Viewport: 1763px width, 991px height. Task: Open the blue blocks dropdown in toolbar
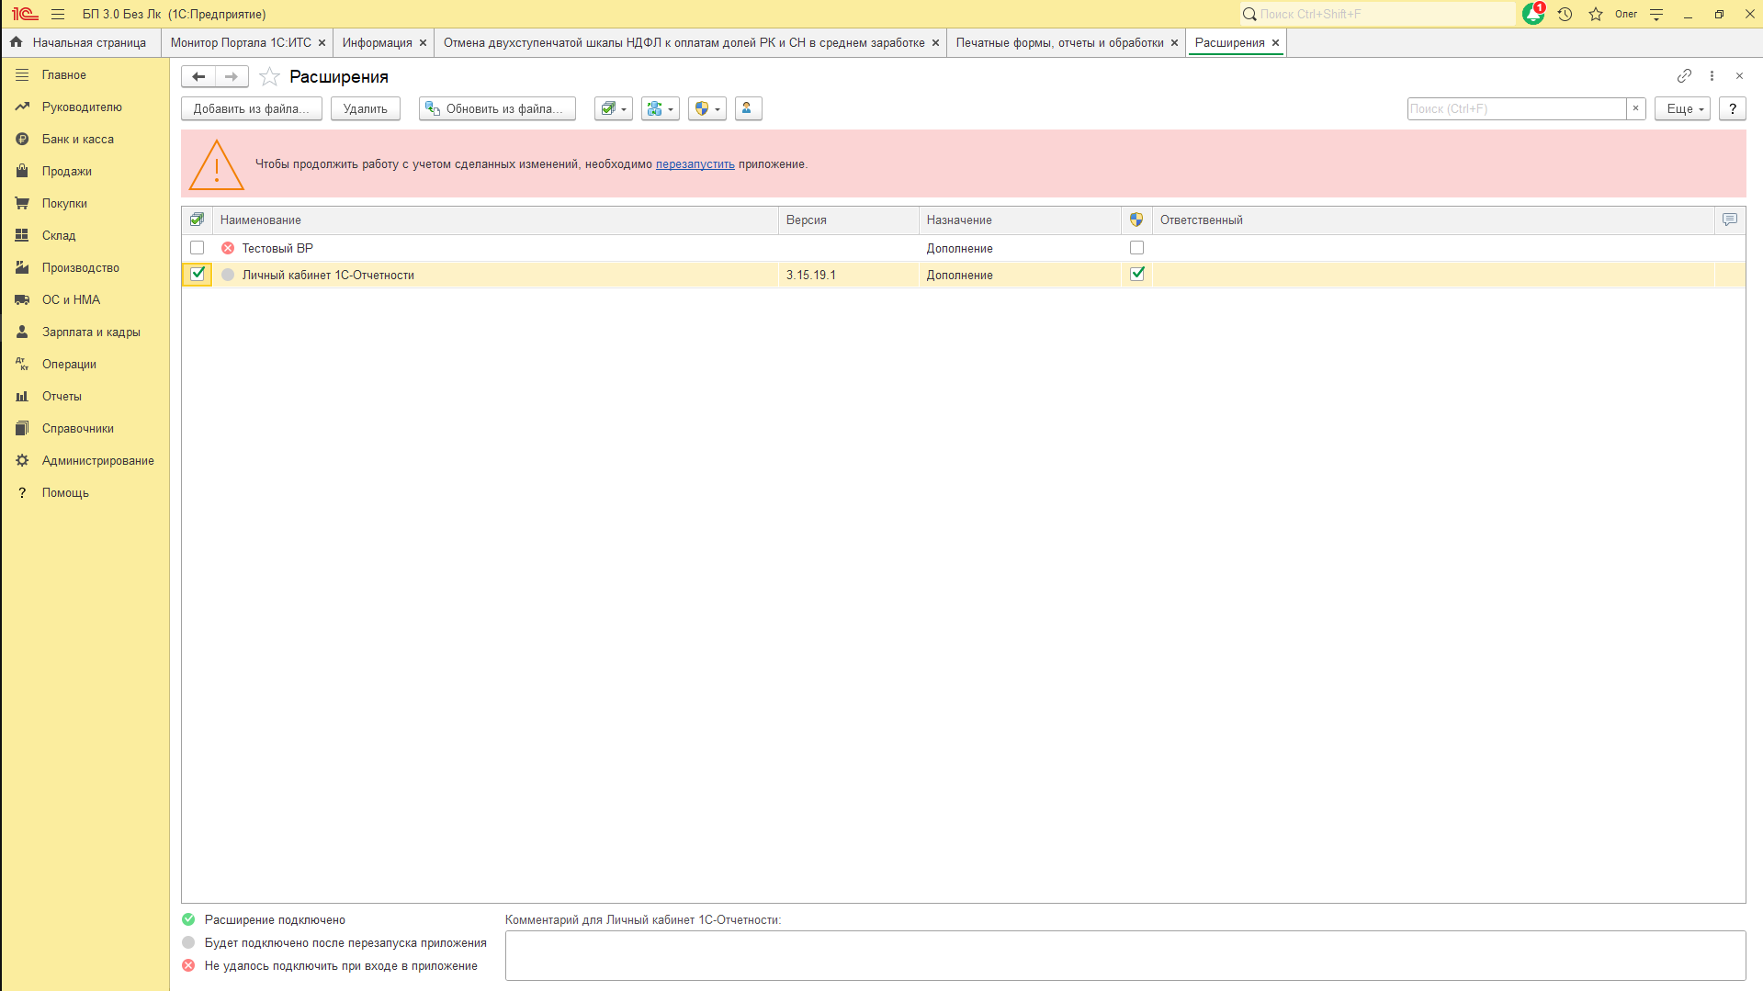[x=660, y=108]
